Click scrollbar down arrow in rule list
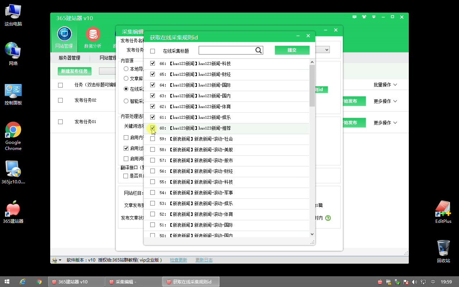459x287 pixels. click(x=312, y=234)
